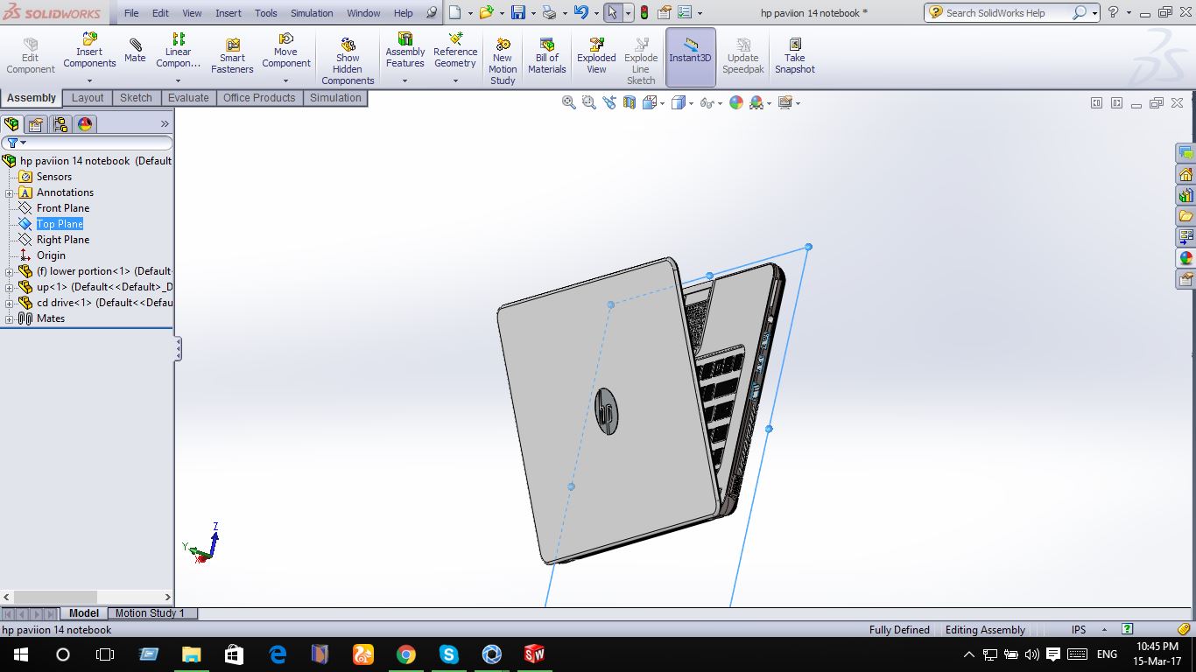Toggle the Select cursor tool
The image size is (1196, 672).
[x=613, y=13]
